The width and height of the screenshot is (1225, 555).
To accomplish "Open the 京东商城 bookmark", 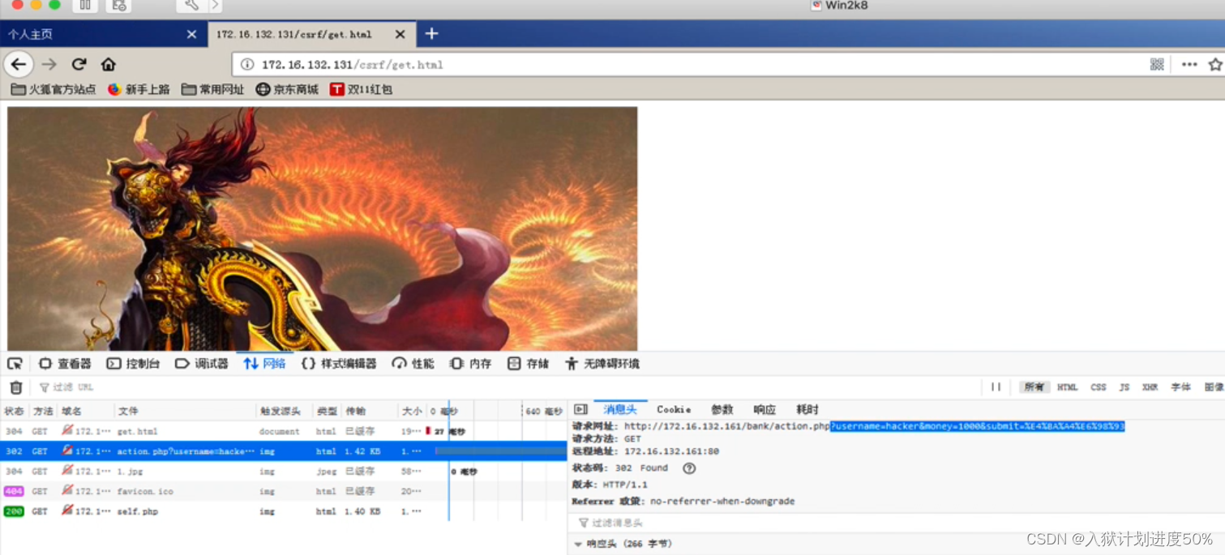I will [287, 89].
